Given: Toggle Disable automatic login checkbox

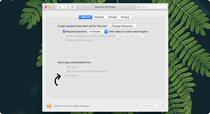Looking at the screenshot, I should (64, 40).
